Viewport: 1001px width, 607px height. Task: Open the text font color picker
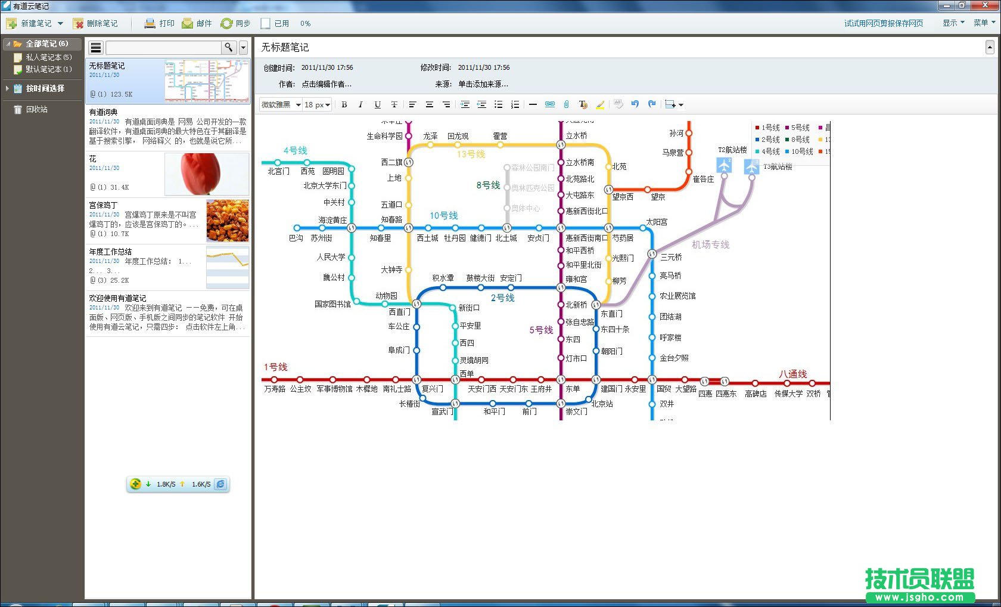click(583, 104)
